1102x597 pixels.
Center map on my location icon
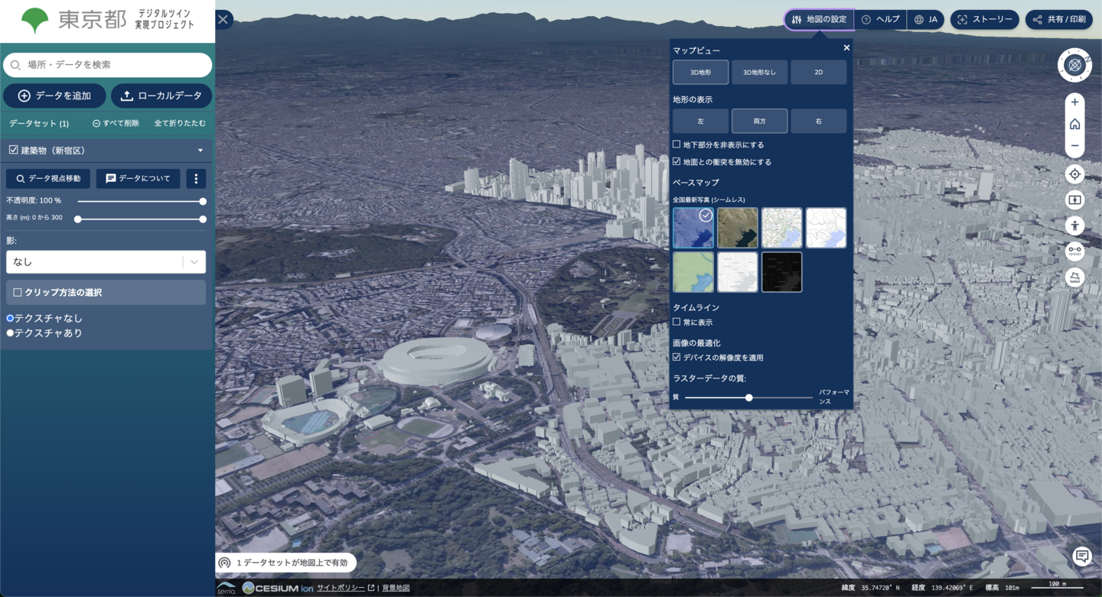pos(1074,174)
